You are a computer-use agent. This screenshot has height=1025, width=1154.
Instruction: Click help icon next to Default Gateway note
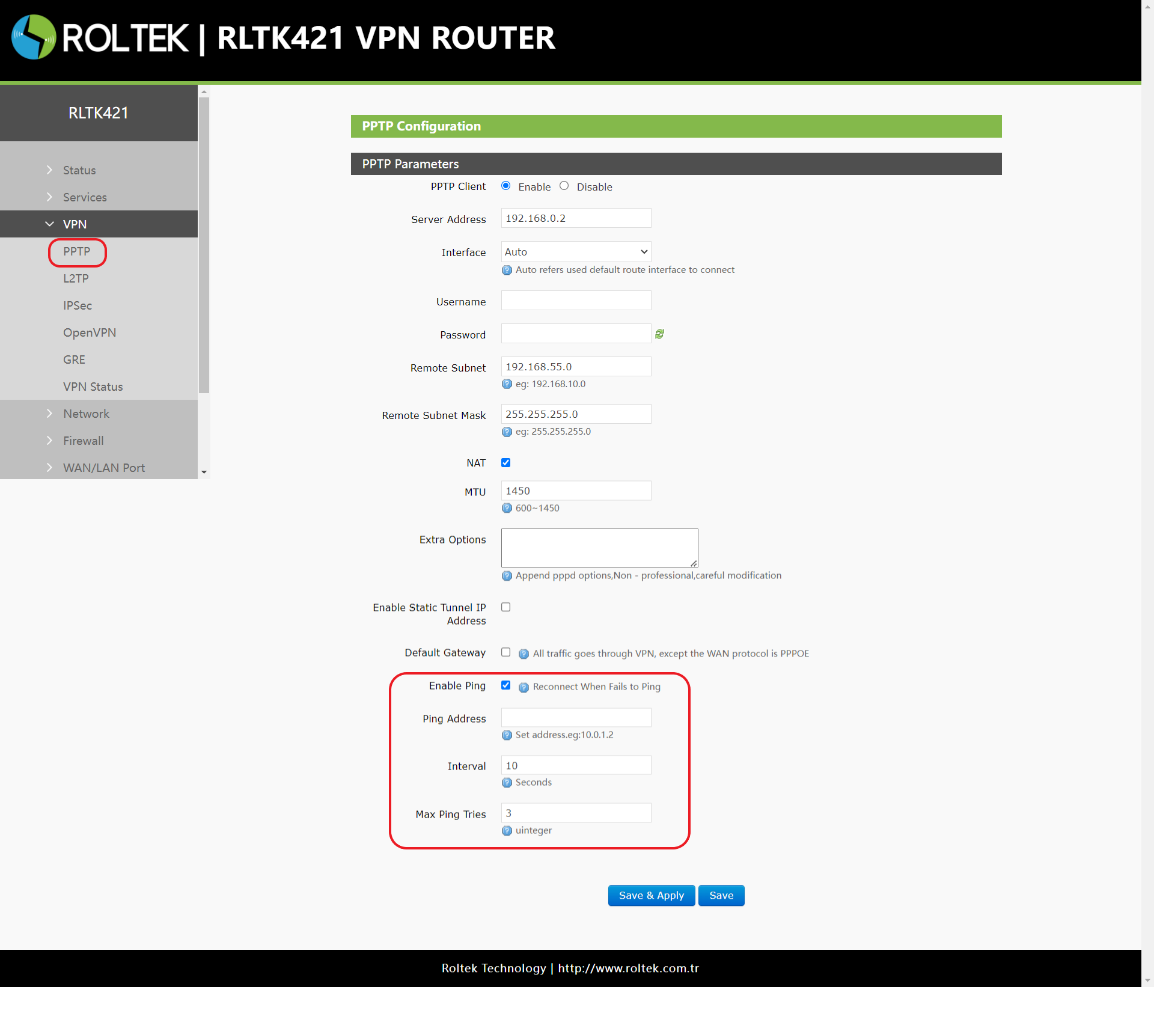click(524, 654)
